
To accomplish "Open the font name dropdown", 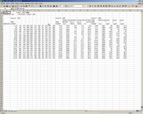I will 83,6.
